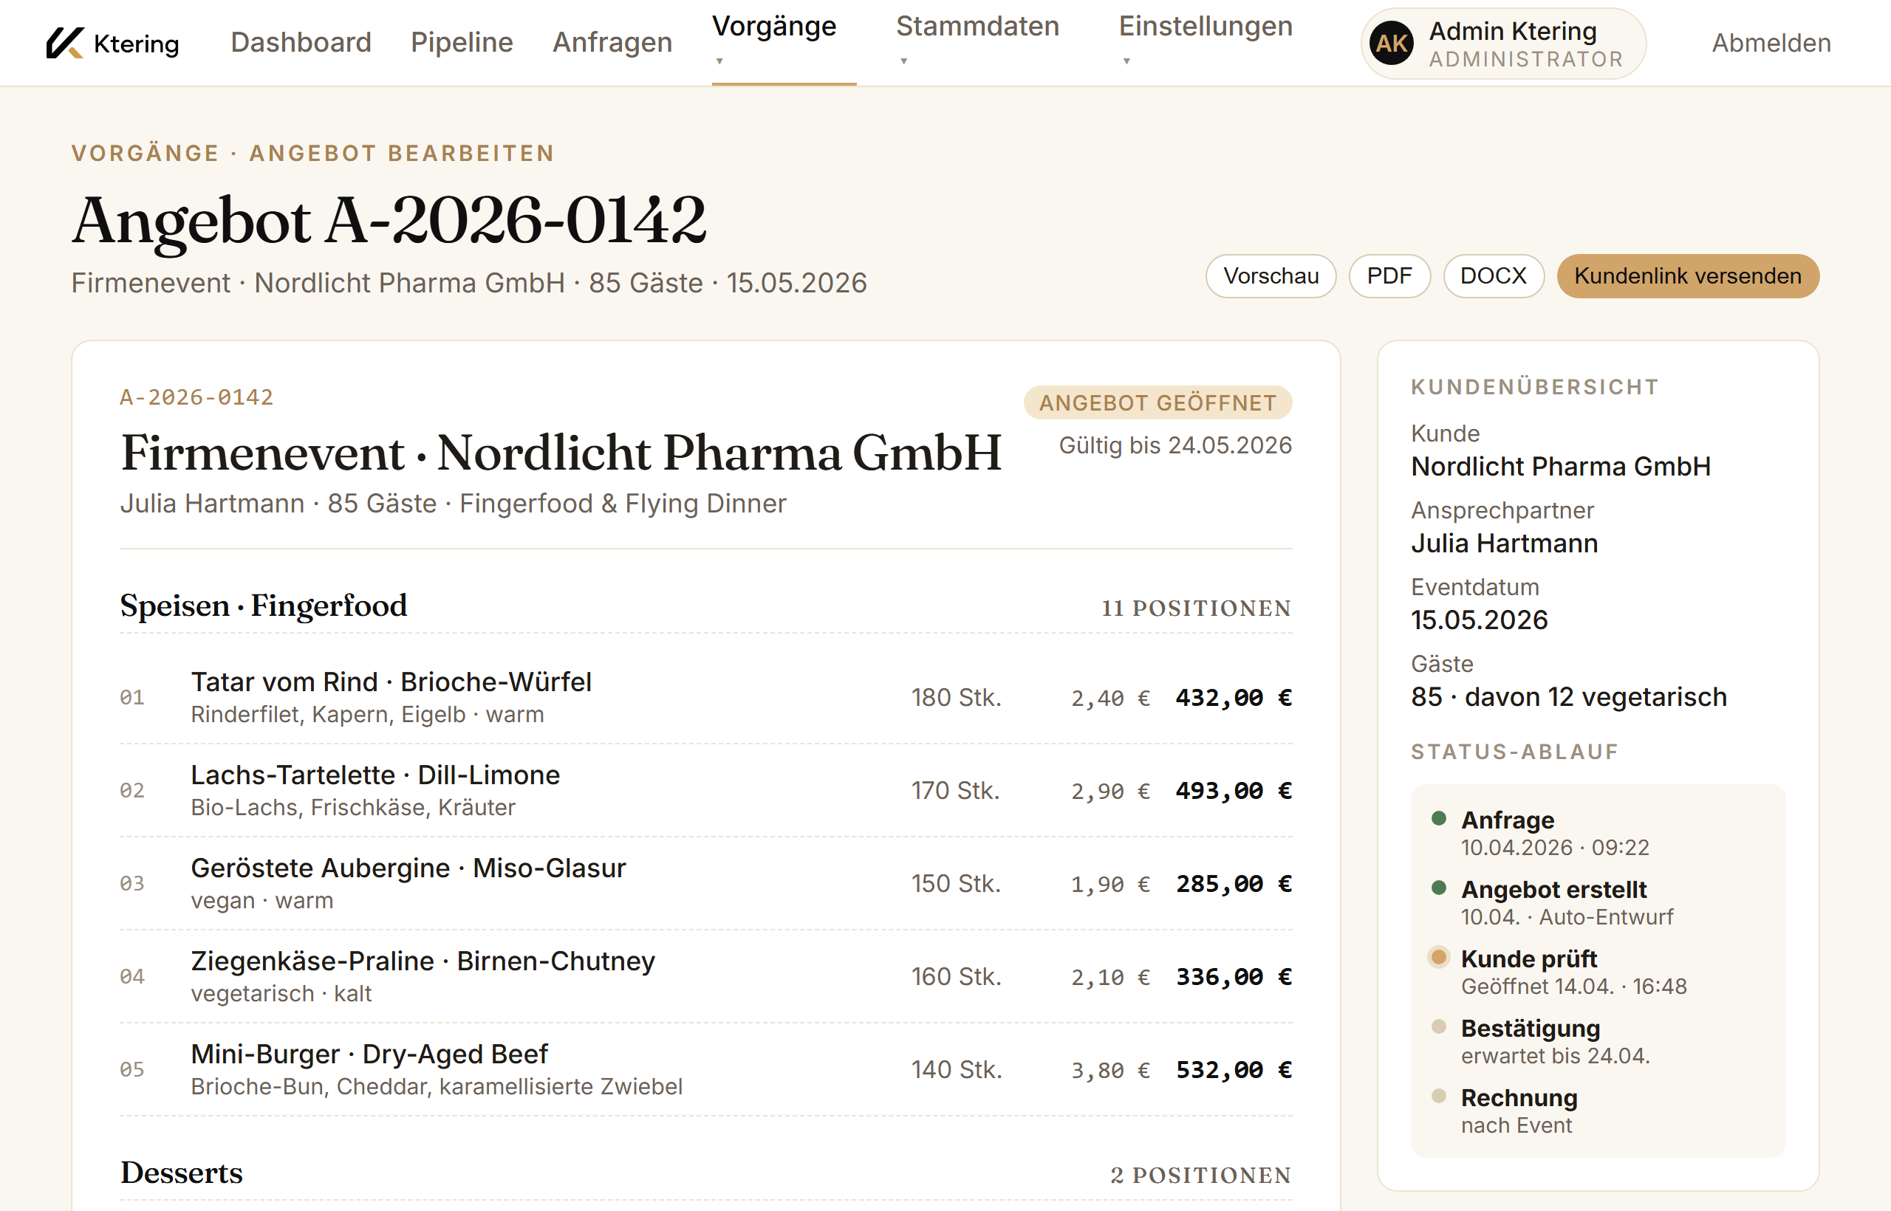Click the Ktering logo icon
The width and height of the screenshot is (1891, 1211).
[x=64, y=43]
